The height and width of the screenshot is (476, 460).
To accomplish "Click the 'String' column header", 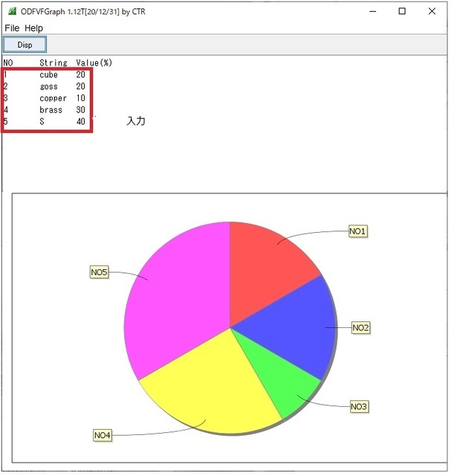I will (x=54, y=62).
